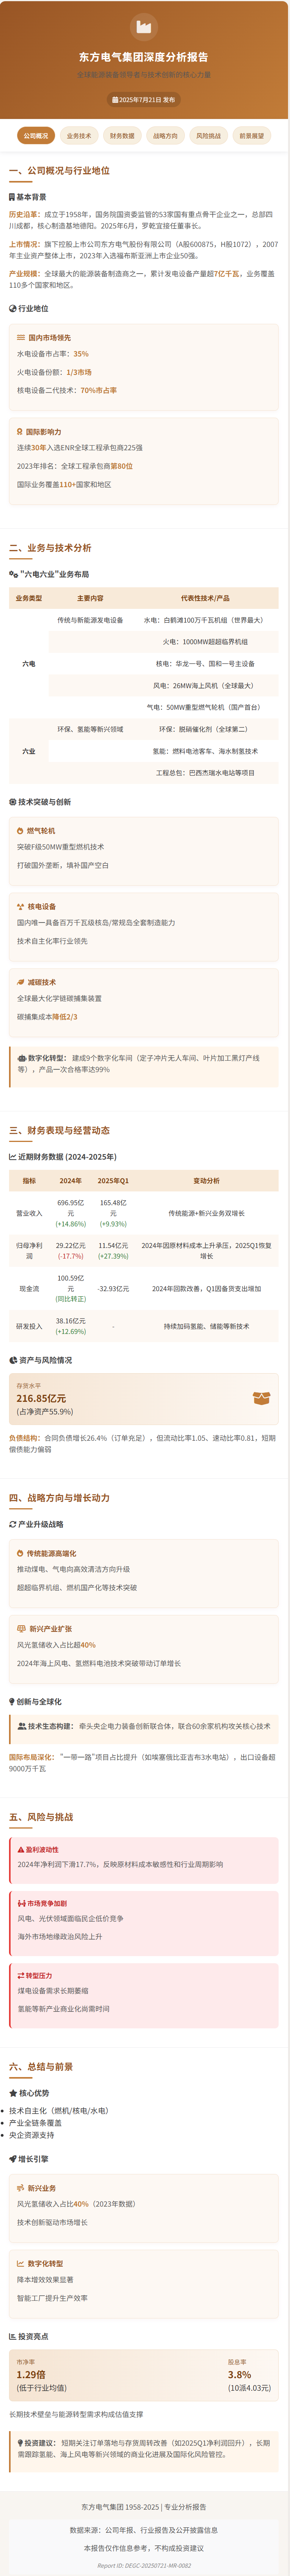
Task: Click the atom icon next to 技术突破与创新
Action: (13, 802)
